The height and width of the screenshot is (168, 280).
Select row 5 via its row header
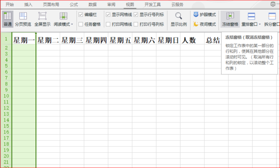[x=6, y=66]
